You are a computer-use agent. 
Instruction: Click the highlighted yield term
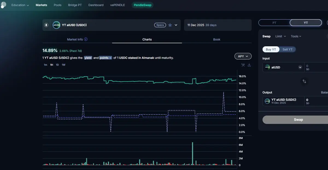click(88, 58)
